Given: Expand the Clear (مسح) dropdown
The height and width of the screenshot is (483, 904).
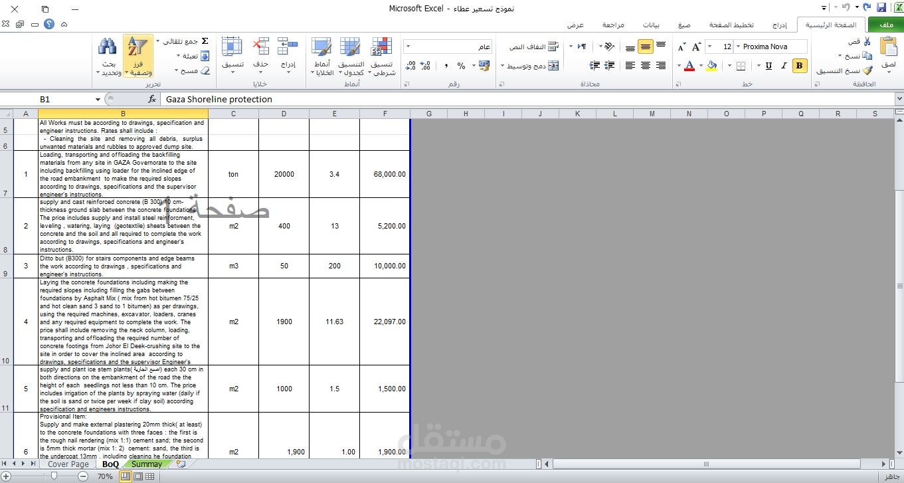Looking at the screenshot, I should [x=177, y=70].
